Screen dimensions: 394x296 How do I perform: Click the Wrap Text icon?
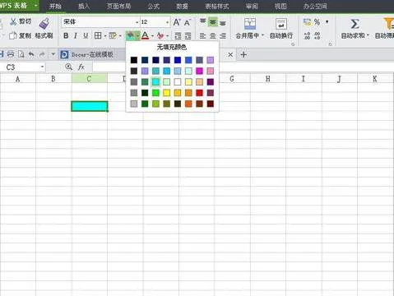281,24
